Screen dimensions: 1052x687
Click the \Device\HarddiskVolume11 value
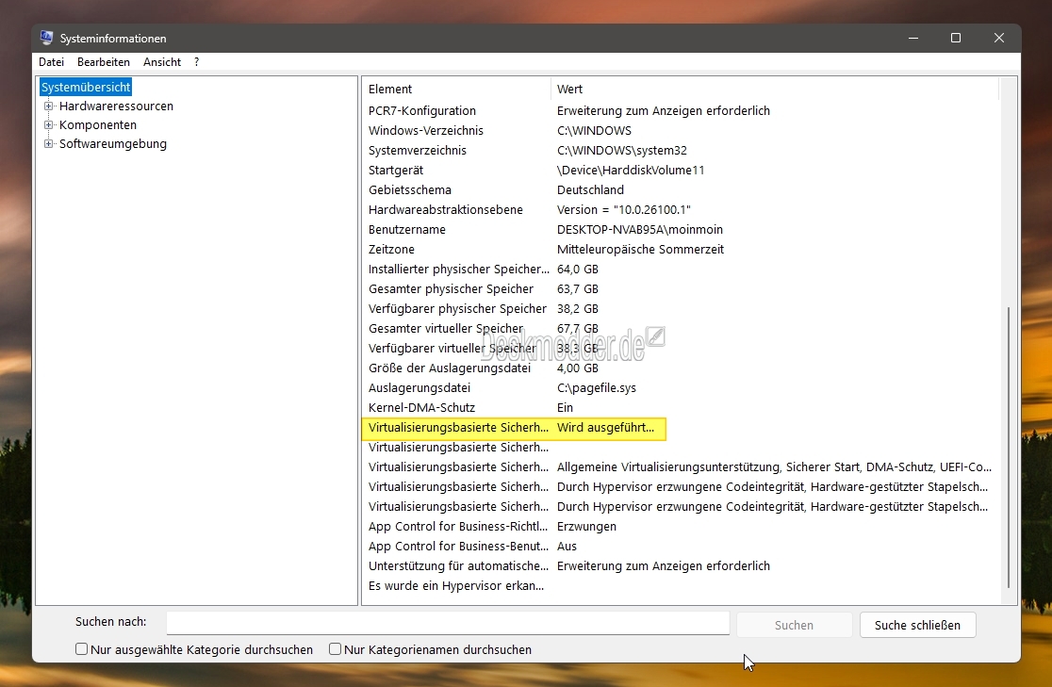click(631, 171)
